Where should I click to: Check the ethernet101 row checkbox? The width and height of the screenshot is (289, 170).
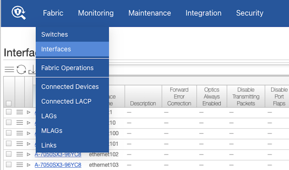pos(9,144)
